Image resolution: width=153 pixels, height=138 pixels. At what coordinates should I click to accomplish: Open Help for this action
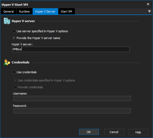[x=138, y=132]
